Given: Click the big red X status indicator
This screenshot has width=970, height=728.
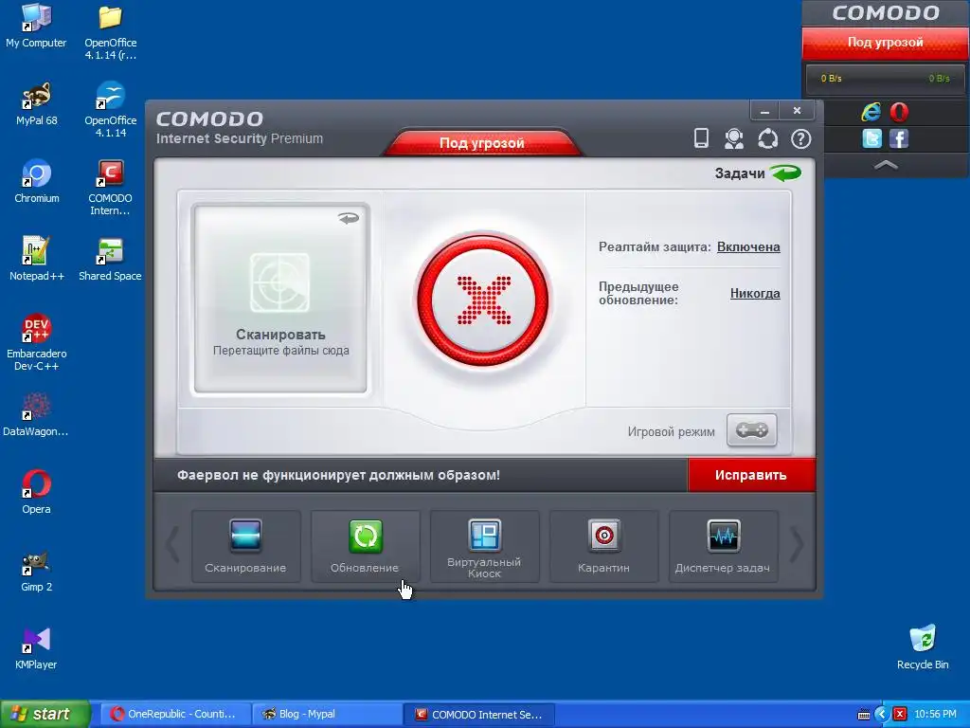Looking at the screenshot, I should [x=483, y=300].
